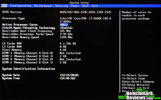
Task: Click the Select Item key hint
Action: (x=133, y=79)
